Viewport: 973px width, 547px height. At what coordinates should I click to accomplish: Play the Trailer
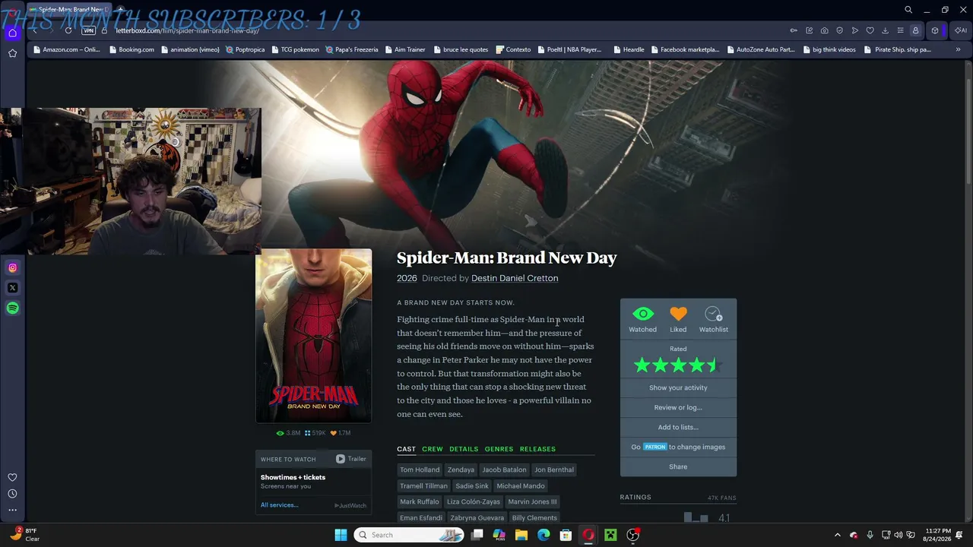351,459
